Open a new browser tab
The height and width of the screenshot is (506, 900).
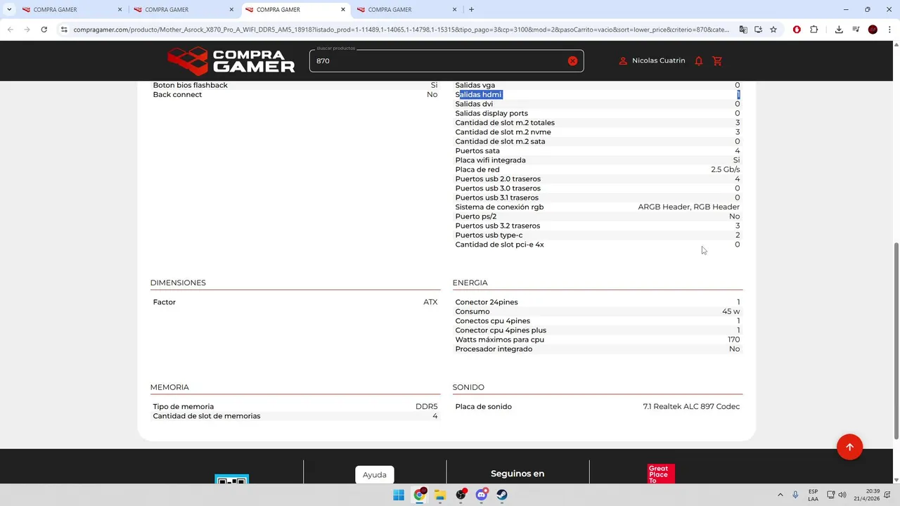(x=471, y=10)
